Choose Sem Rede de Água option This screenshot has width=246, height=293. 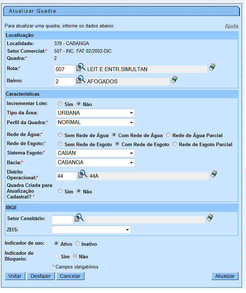tap(60, 135)
